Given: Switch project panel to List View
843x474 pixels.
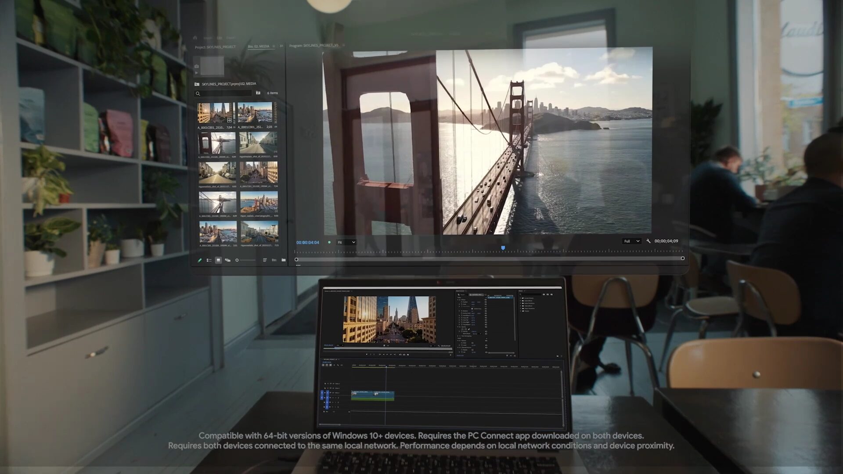Looking at the screenshot, I should click(209, 260).
